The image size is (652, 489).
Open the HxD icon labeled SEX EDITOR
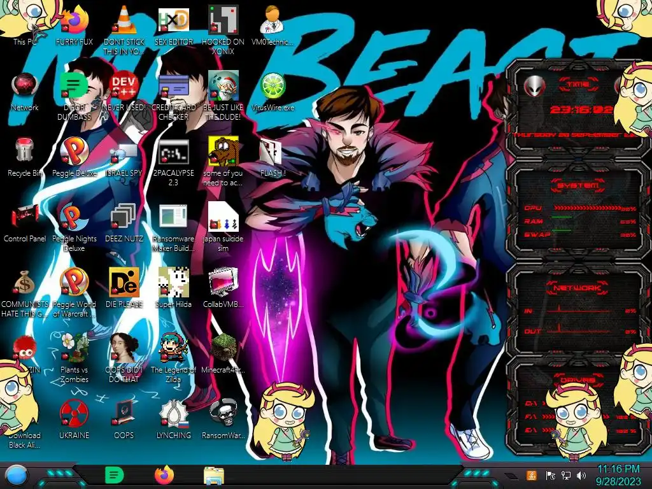[x=174, y=25]
